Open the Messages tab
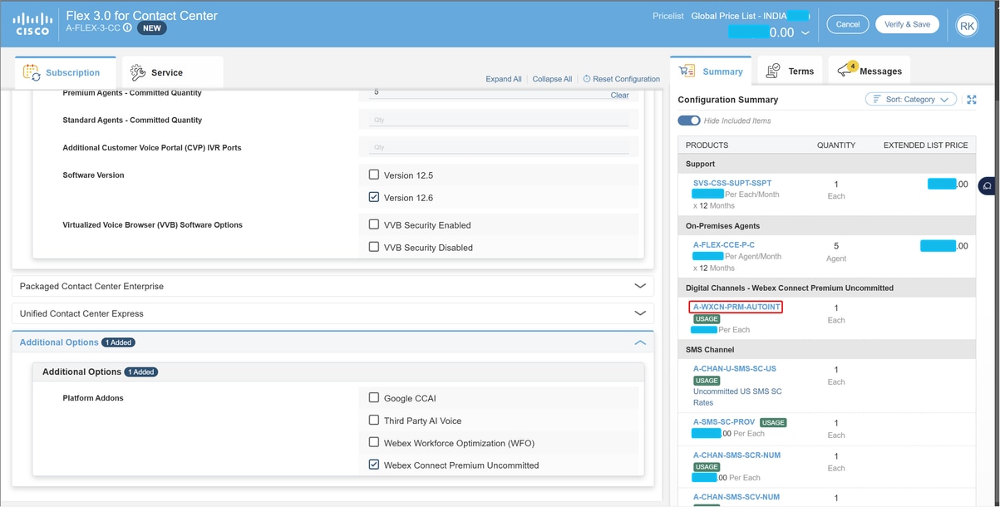The width and height of the screenshot is (1000, 507). click(869, 71)
